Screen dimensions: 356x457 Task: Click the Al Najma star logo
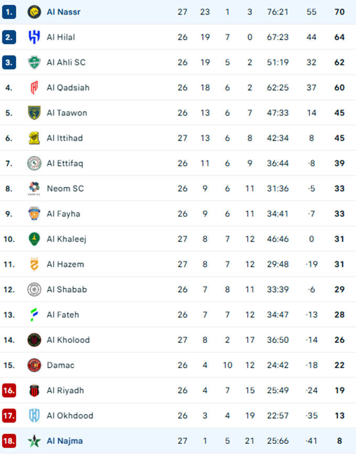[x=34, y=441]
